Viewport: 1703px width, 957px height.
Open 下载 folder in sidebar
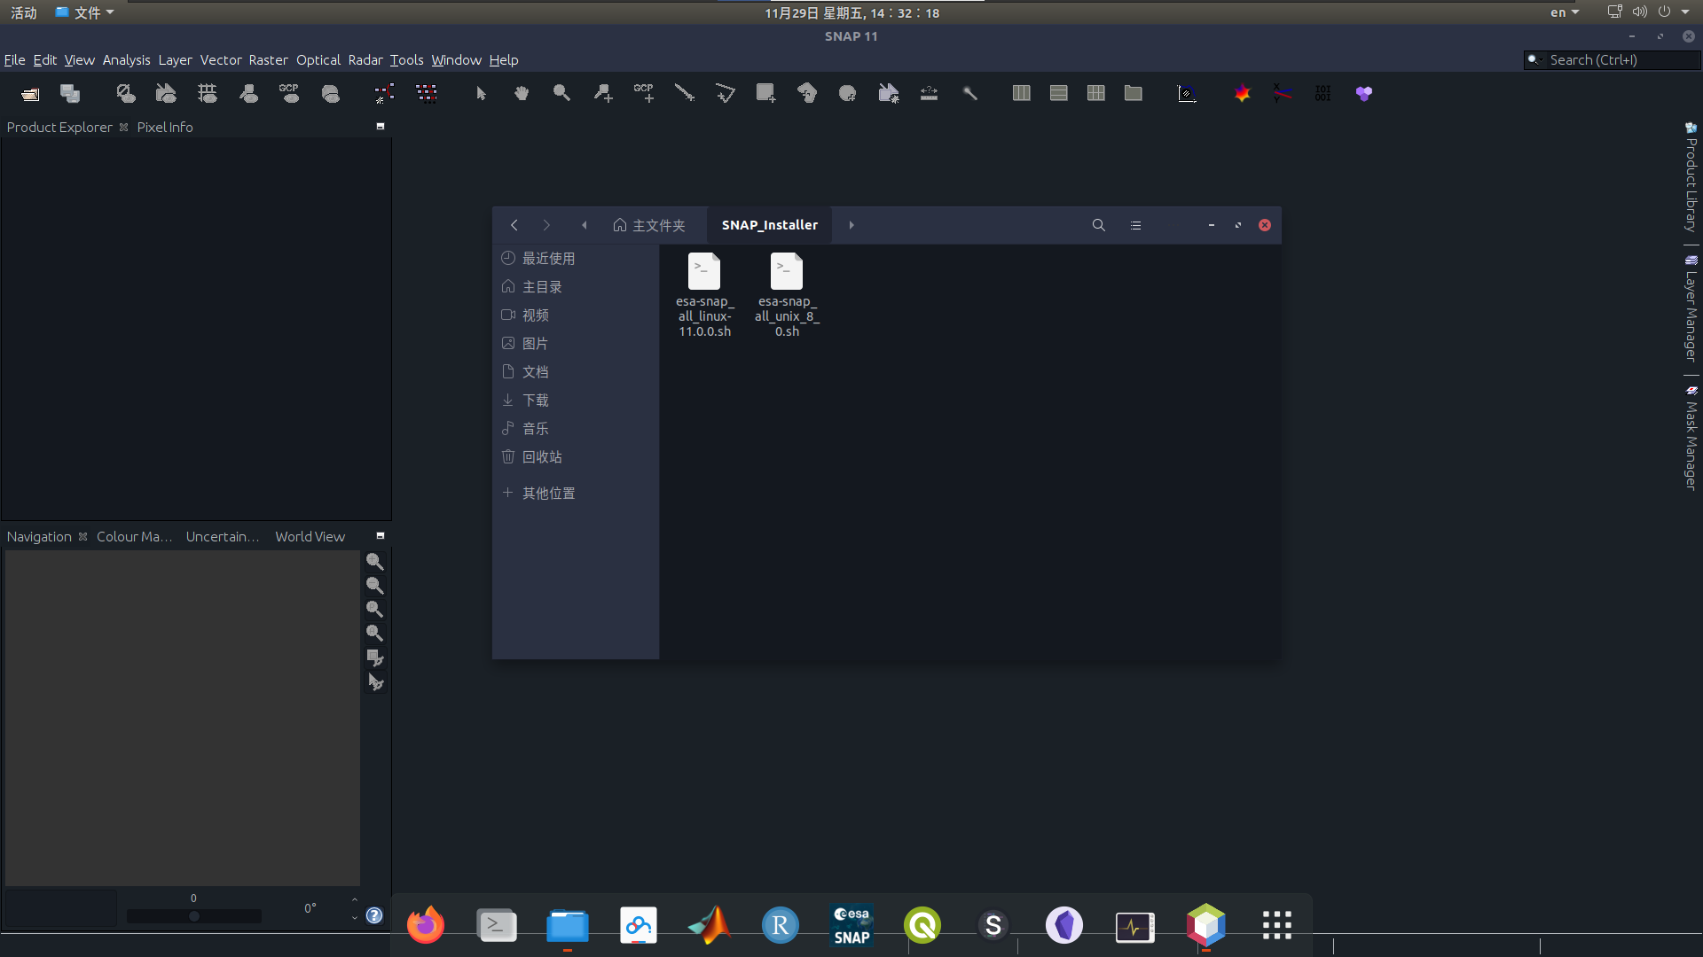[575, 401]
